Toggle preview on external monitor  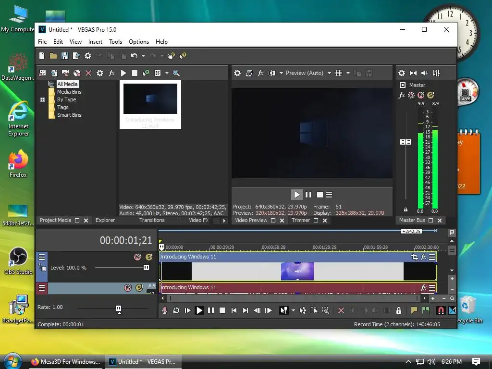pos(249,73)
